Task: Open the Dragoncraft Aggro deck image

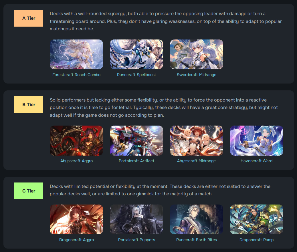Action: coord(76,219)
